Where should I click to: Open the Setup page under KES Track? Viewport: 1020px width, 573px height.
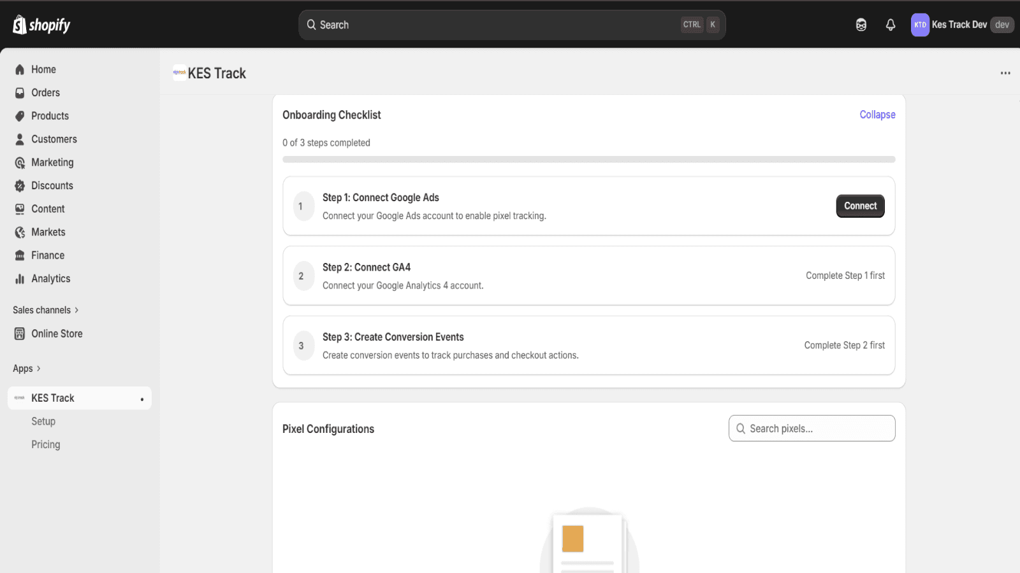point(43,421)
